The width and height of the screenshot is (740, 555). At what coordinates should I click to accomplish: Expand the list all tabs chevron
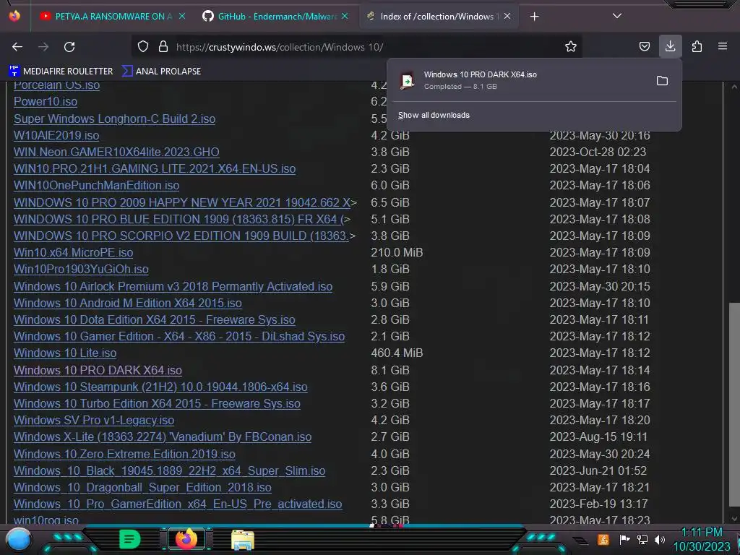coord(617,16)
